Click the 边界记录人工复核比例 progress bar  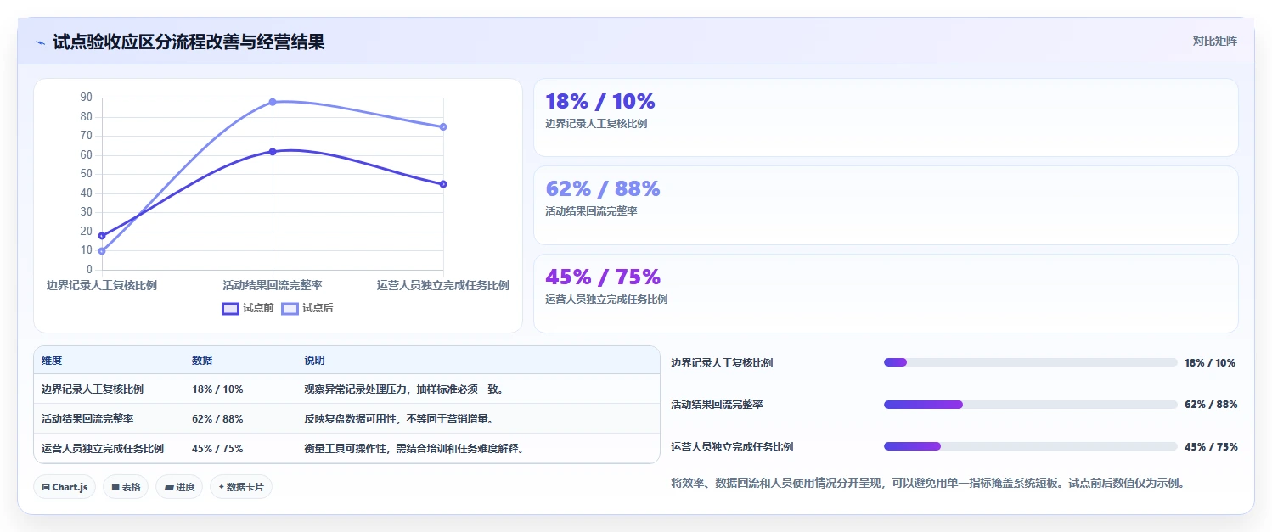[1031, 362]
